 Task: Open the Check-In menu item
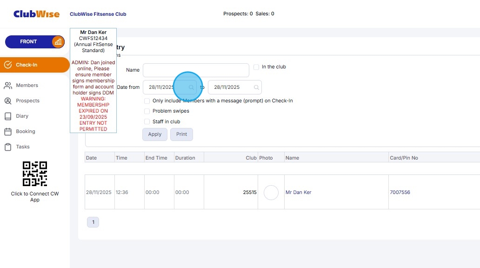(x=34, y=65)
